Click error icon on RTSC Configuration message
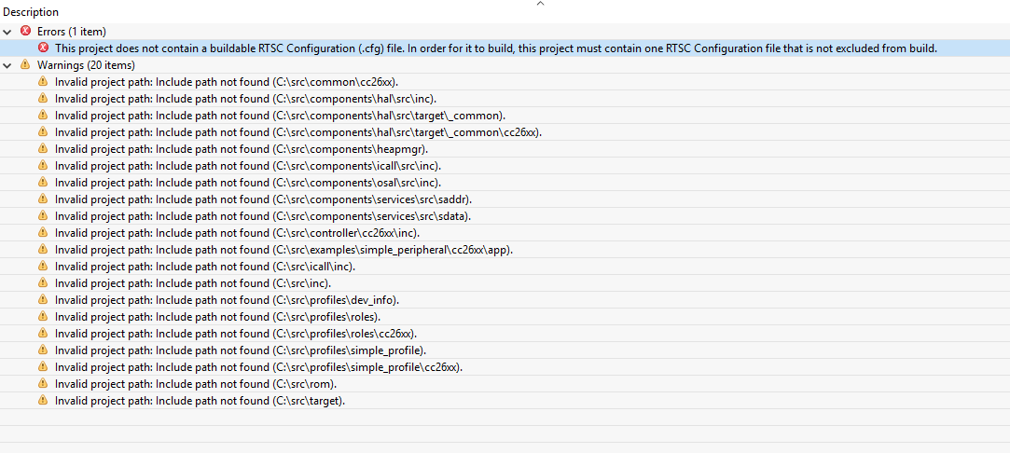Screen dimensions: 1010x453 [43, 48]
